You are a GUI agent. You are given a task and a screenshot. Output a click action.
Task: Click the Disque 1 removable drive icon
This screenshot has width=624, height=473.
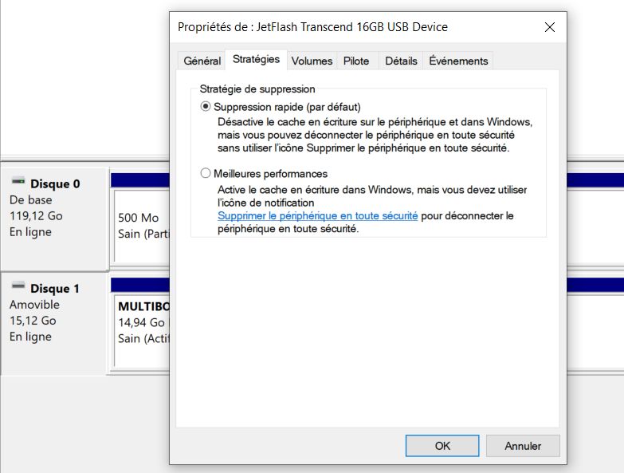point(18,286)
